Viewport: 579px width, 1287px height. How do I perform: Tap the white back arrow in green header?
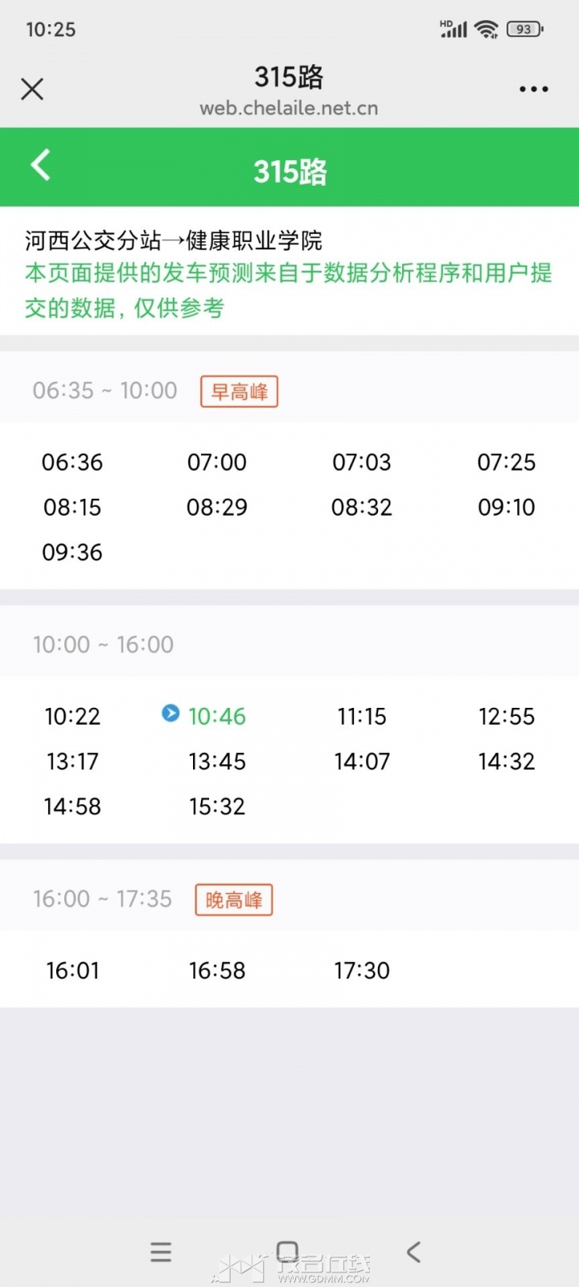[40, 166]
